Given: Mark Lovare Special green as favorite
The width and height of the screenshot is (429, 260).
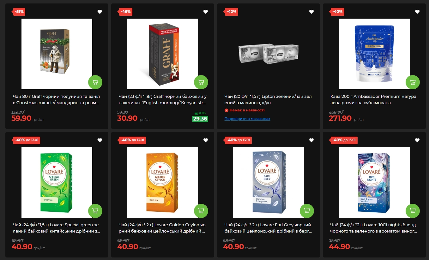Looking at the screenshot, I should 100,140.
